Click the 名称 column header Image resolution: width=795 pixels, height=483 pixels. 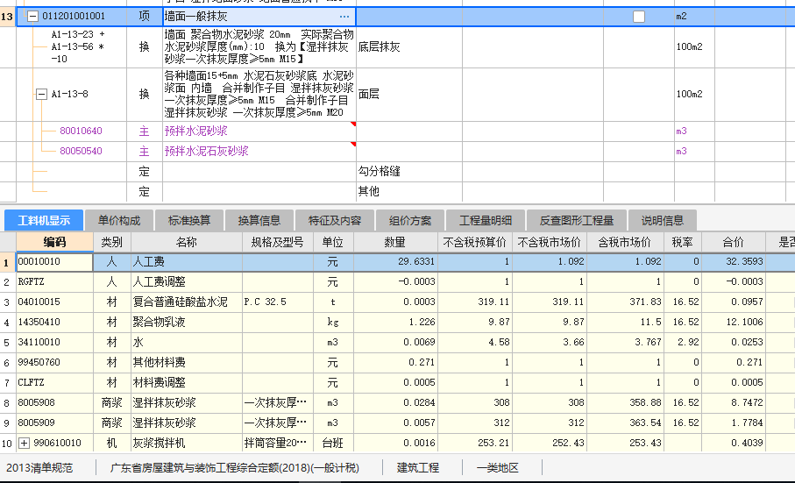pos(187,242)
